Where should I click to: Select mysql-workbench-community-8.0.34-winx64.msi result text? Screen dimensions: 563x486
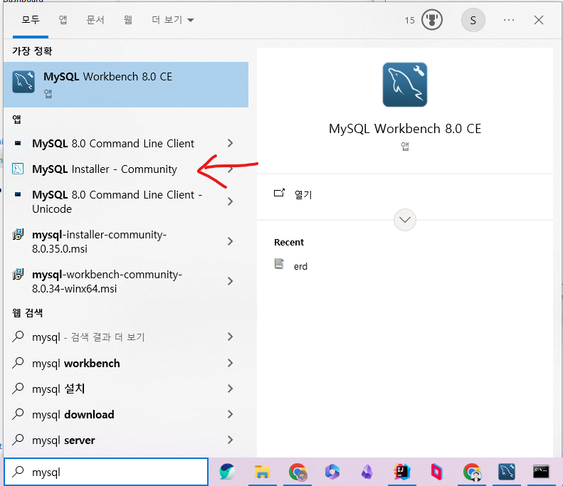pyautogui.click(x=107, y=281)
